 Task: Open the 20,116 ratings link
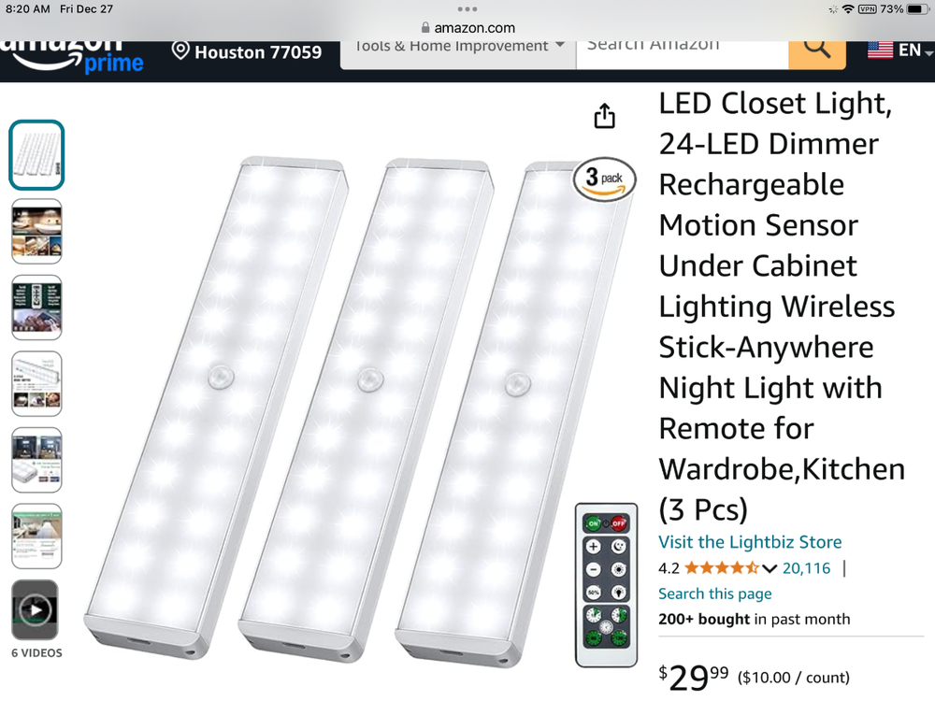click(x=806, y=567)
